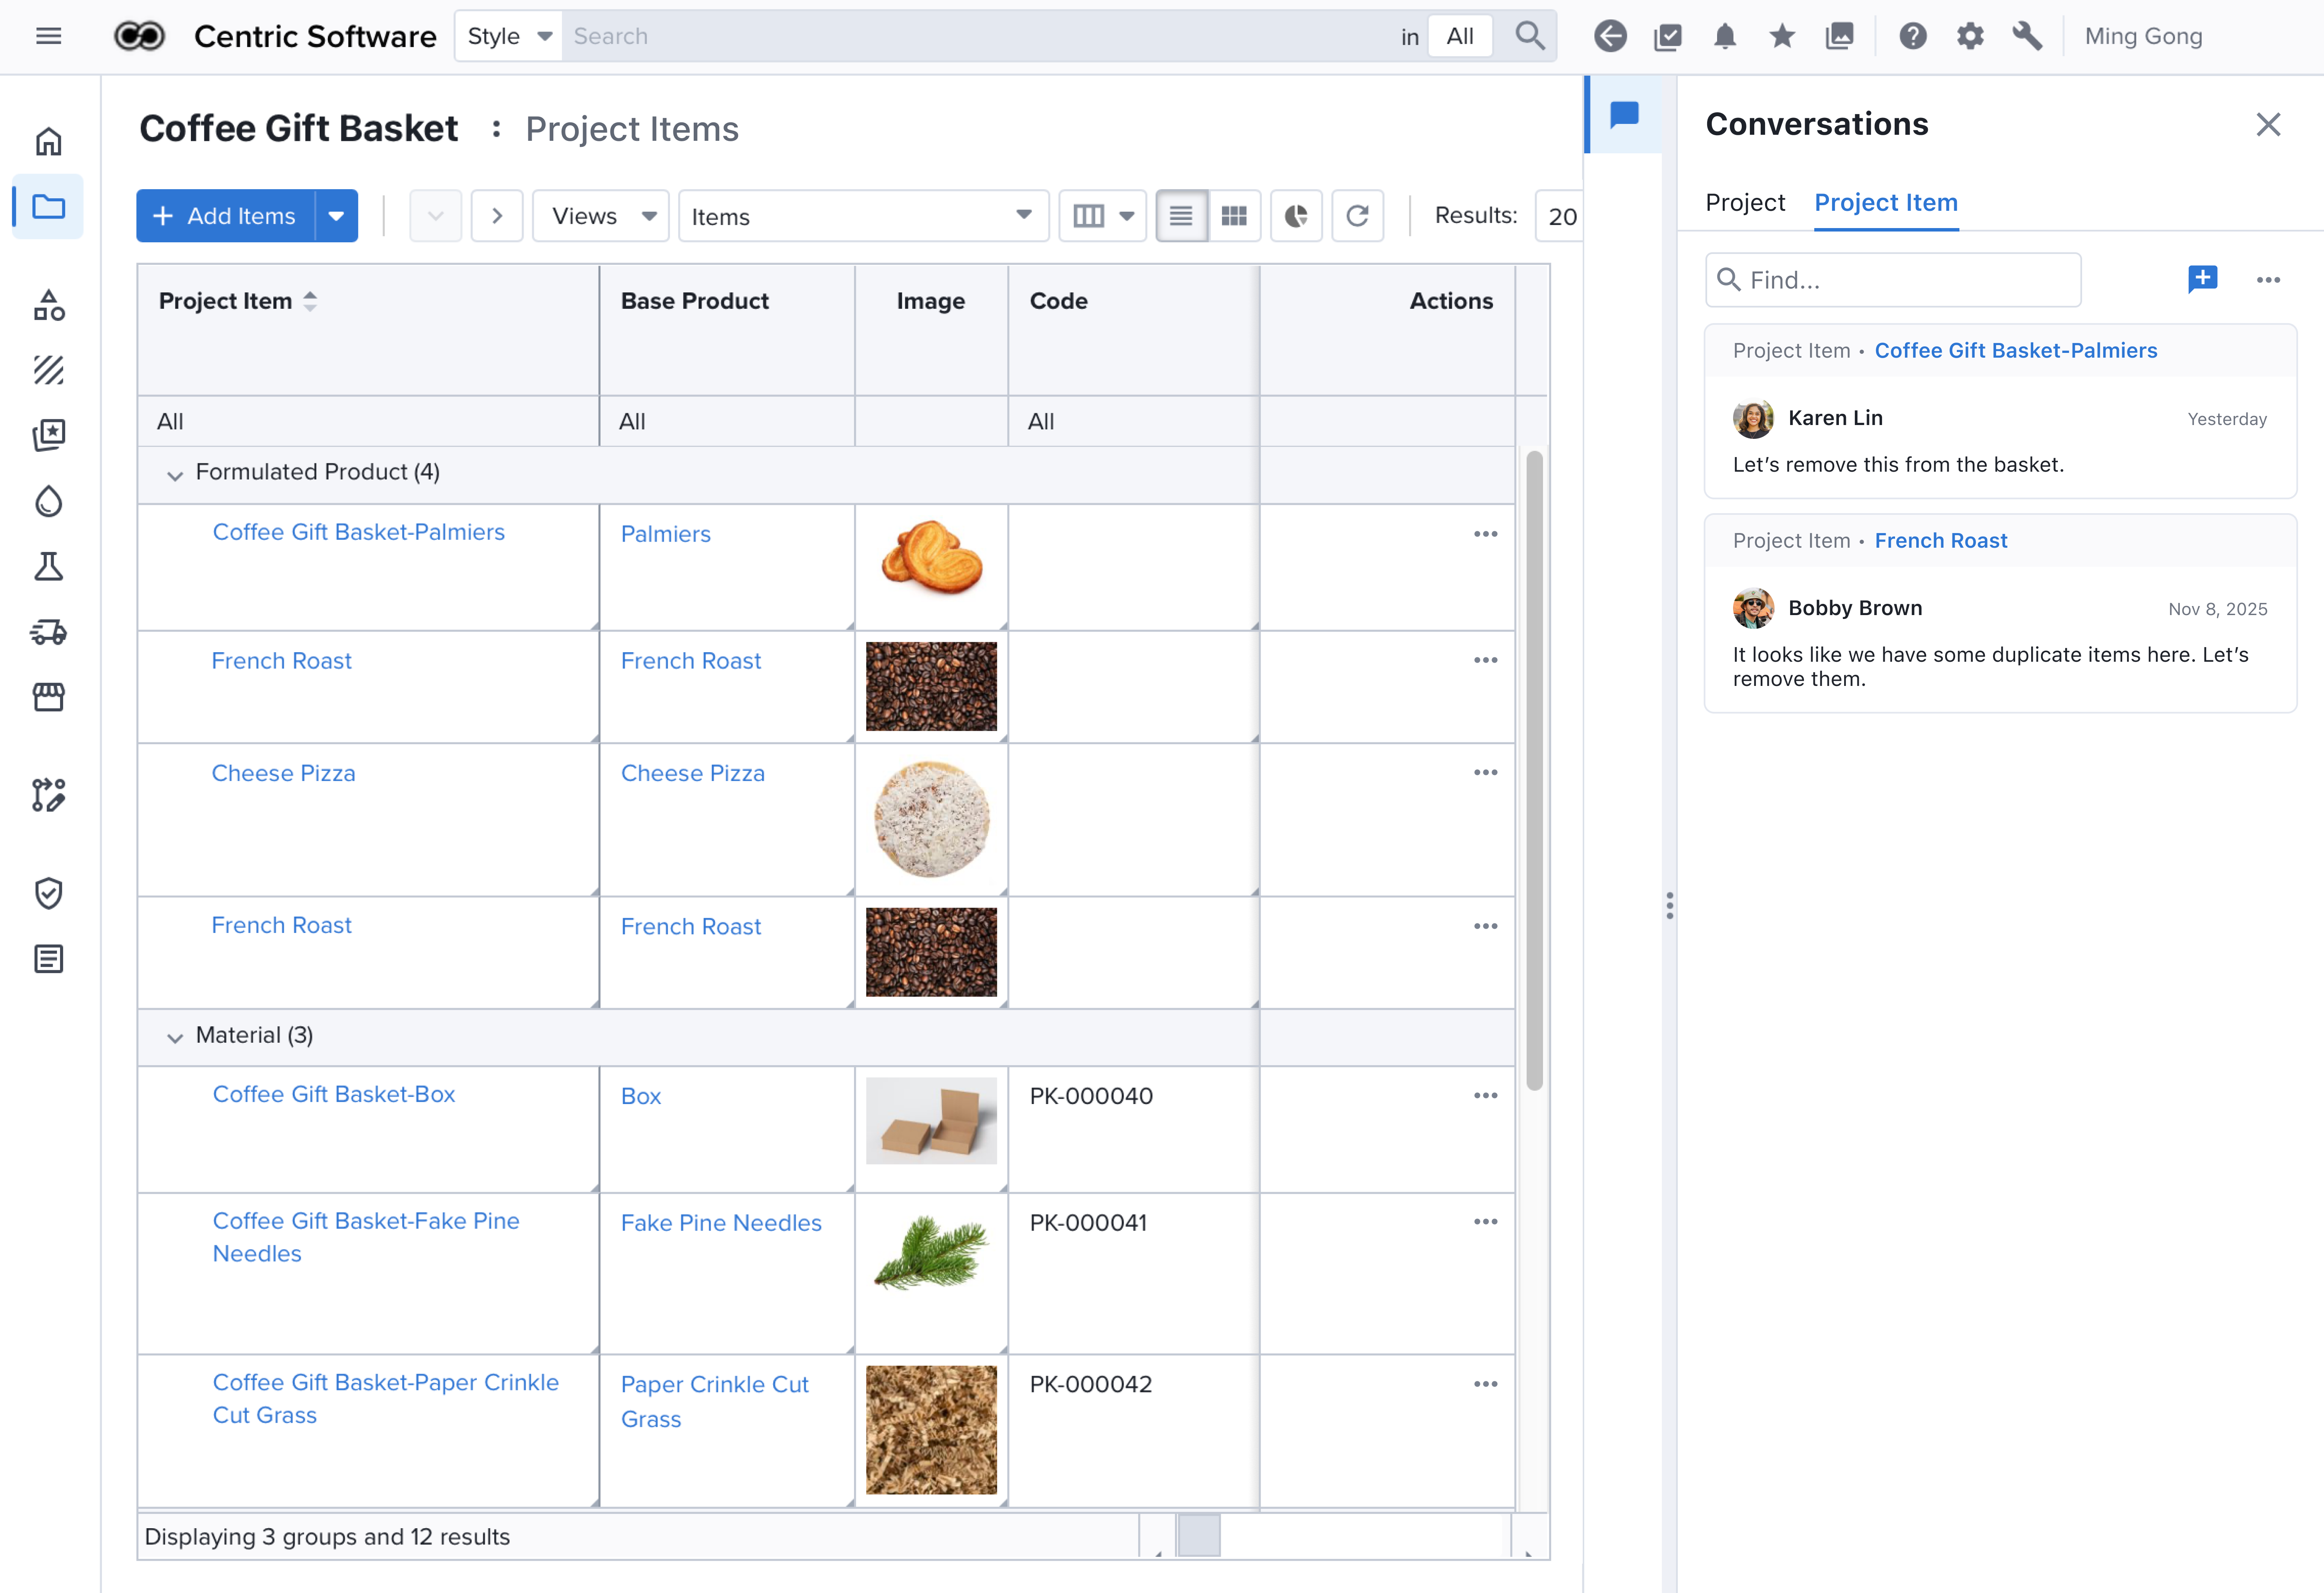Switch to grid thumbnail view
2324x1593 pixels.
point(1234,216)
